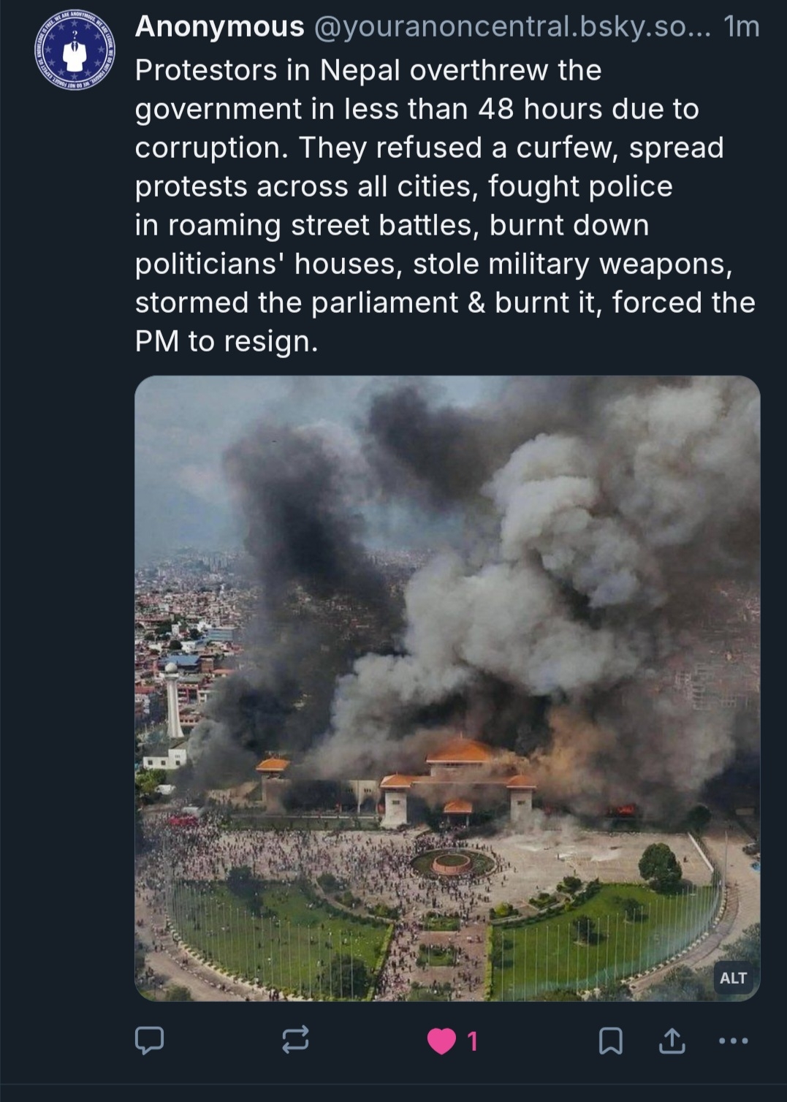Open post permalink via 1m timestamp

741,27
